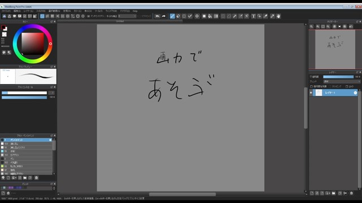Select the second brush (Eraser) in list
362x203 pixels.
coord(27,144)
